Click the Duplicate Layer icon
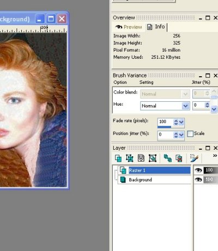The height and width of the screenshot is (251, 218). pos(168,158)
